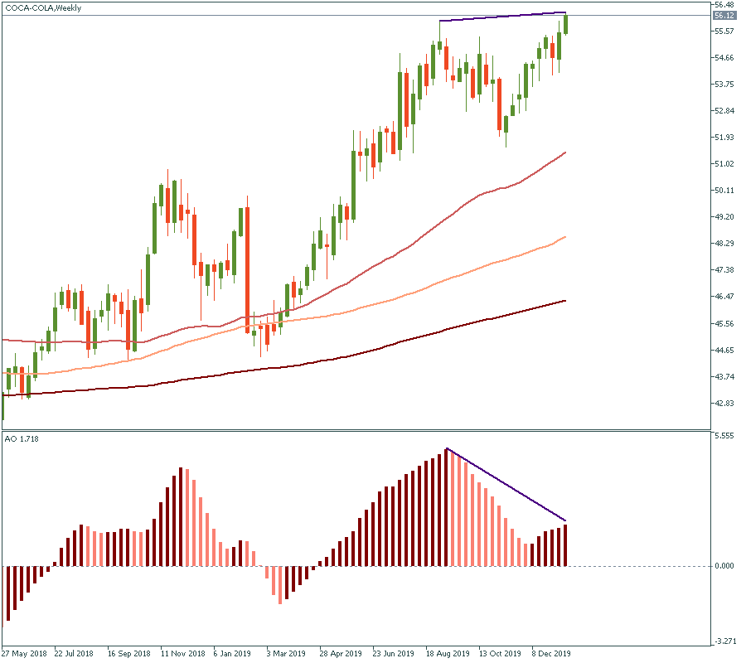Click the 13 Oct 2019 date label
Screen dimensions: 746x663
click(x=501, y=652)
